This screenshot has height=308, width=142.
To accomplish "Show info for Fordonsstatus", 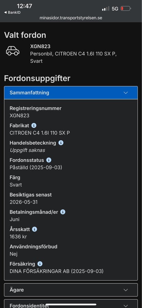I will (49, 160).
